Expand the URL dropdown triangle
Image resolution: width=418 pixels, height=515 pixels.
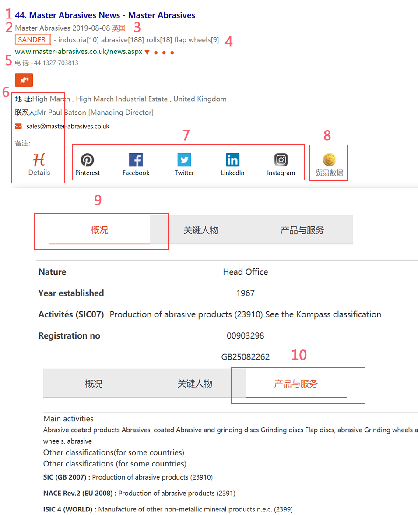147,52
